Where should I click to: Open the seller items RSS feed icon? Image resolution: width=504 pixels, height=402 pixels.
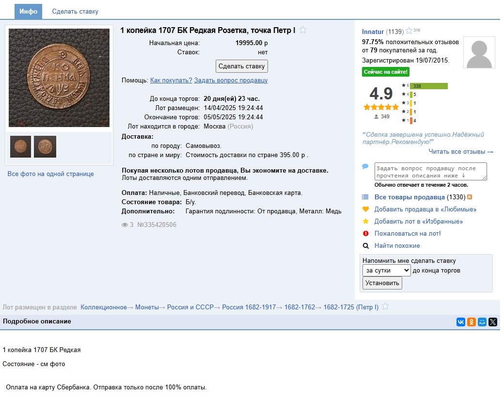(469, 197)
